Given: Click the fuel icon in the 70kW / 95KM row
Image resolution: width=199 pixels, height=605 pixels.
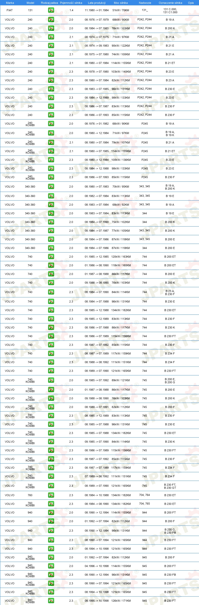Looking at the screenshot, I should coord(51,187).
